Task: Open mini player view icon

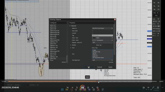Action: click(x=158, y=87)
